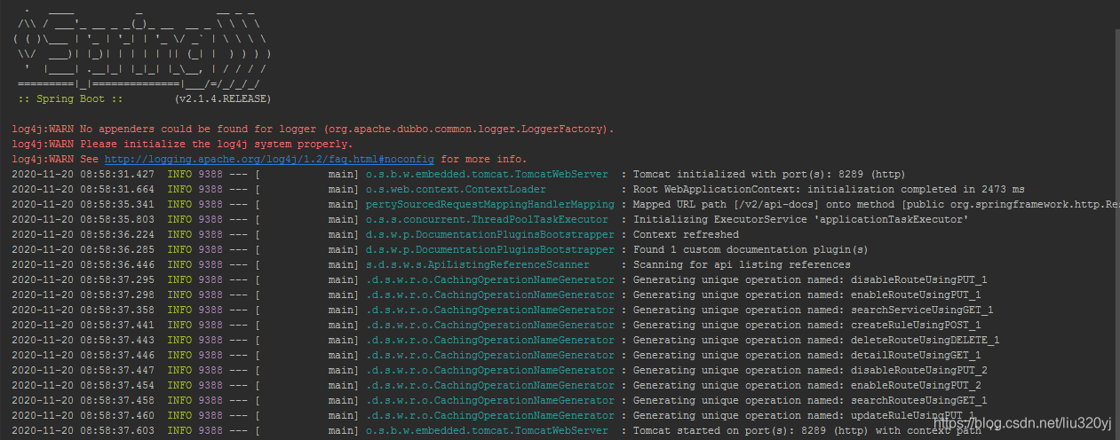Viewport: 1120px width, 440px height.
Task: Click 'Found 1 custom documentation plugin(s)' message
Action: (751, 249)
